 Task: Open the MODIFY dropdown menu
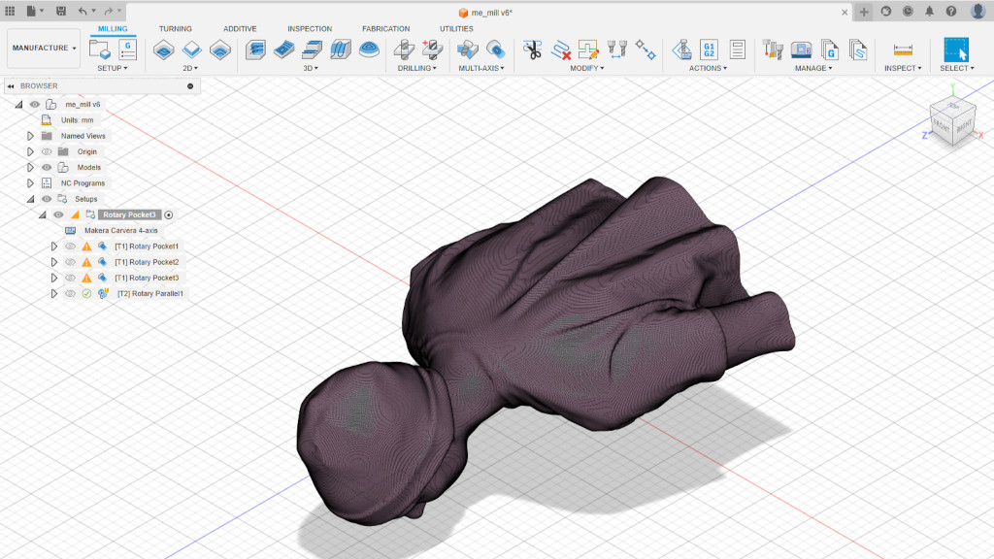click(586, 68)
